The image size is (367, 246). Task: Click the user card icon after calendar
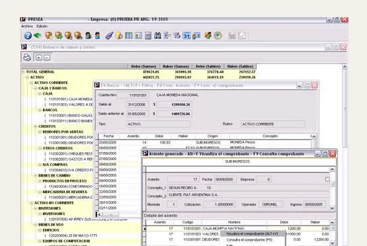tap(196, 36)
